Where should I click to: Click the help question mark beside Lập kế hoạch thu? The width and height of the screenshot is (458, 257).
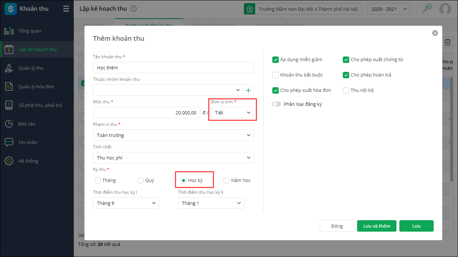[133, 9]
